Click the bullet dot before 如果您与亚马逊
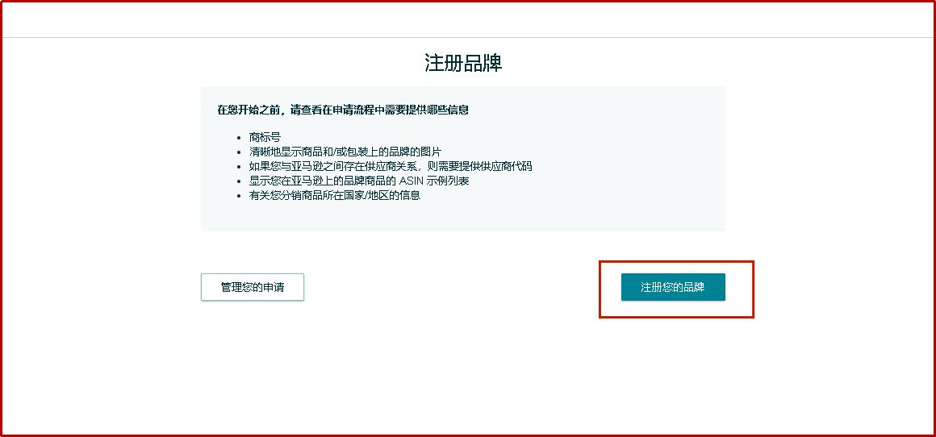Viewport: 936px width, 437px height. click(239, 167)
